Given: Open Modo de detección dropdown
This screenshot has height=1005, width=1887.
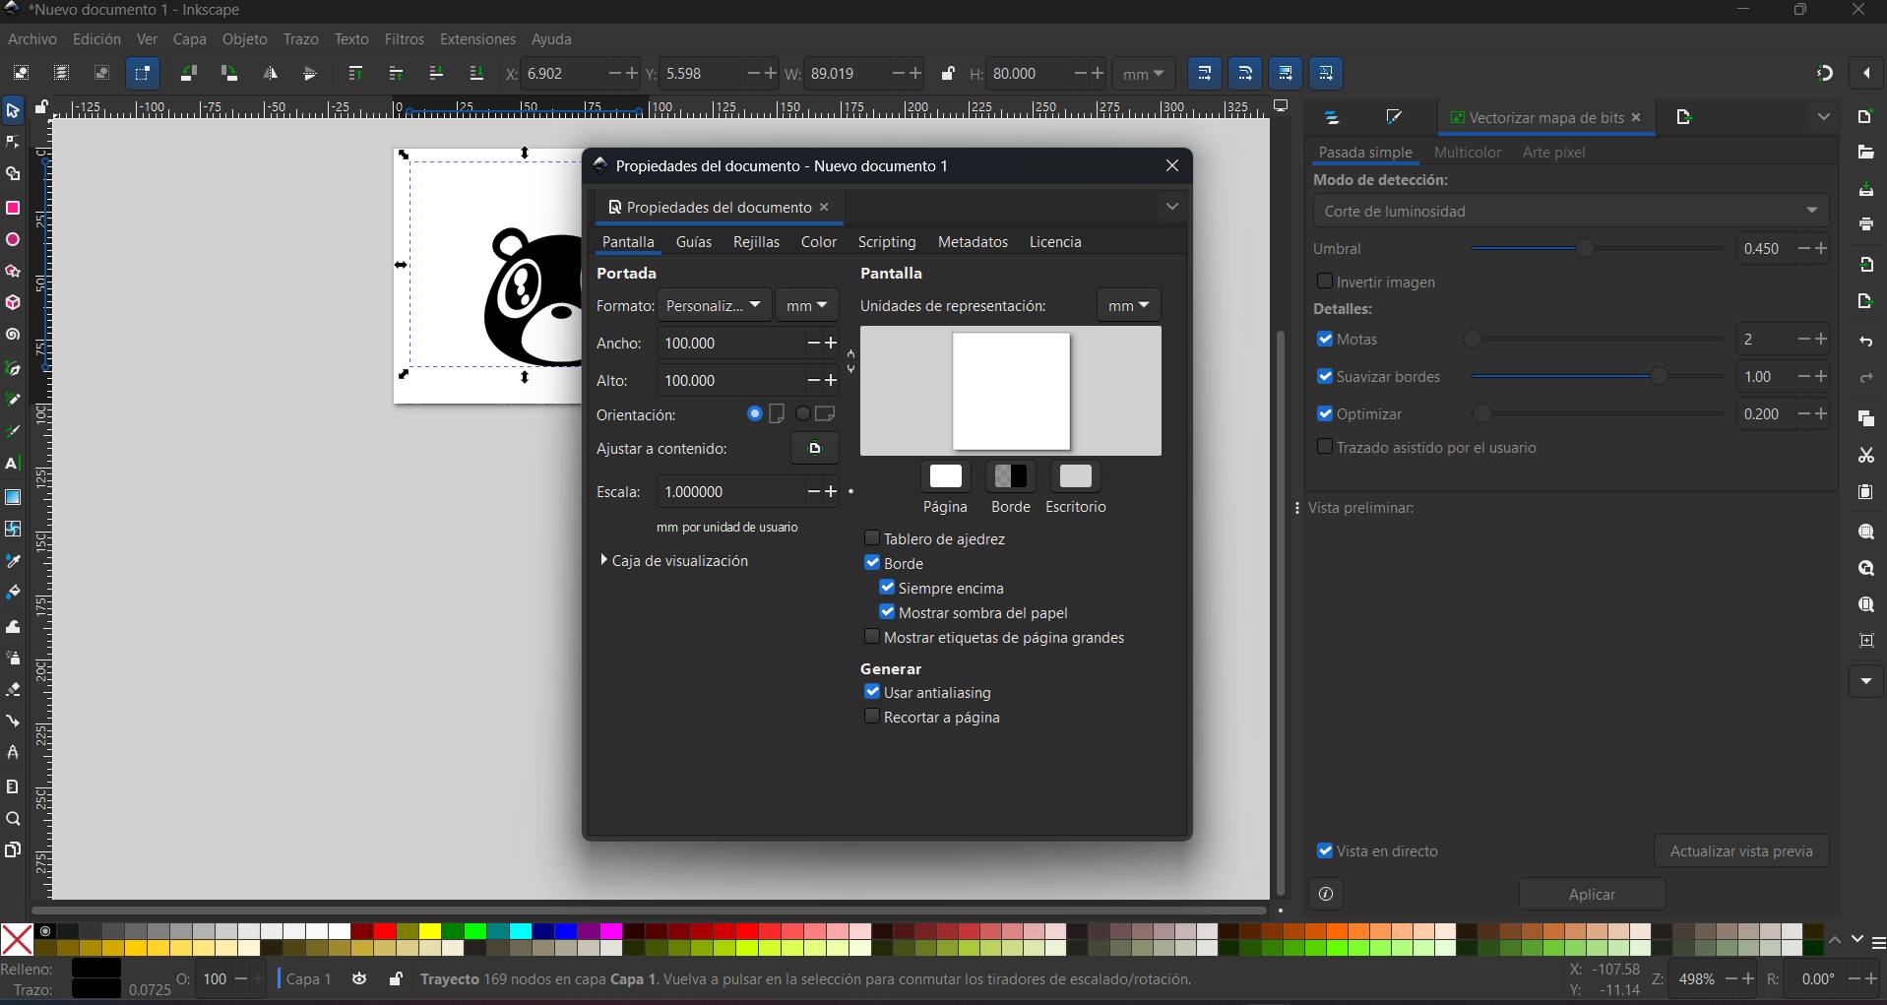Looking at the screenshot, I should tap(1571, 211).
